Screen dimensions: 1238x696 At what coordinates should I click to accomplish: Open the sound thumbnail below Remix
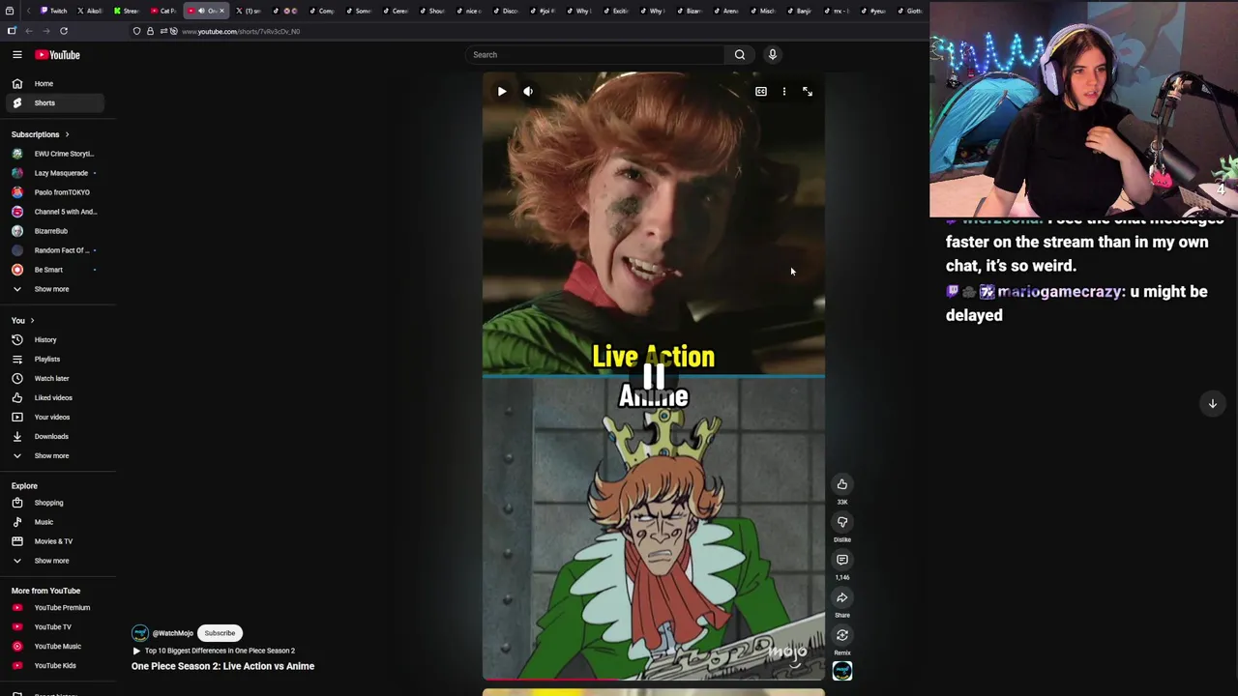coord(842,671)
